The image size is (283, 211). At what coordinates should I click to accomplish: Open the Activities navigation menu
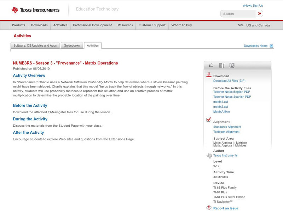[x=60, y=25]
